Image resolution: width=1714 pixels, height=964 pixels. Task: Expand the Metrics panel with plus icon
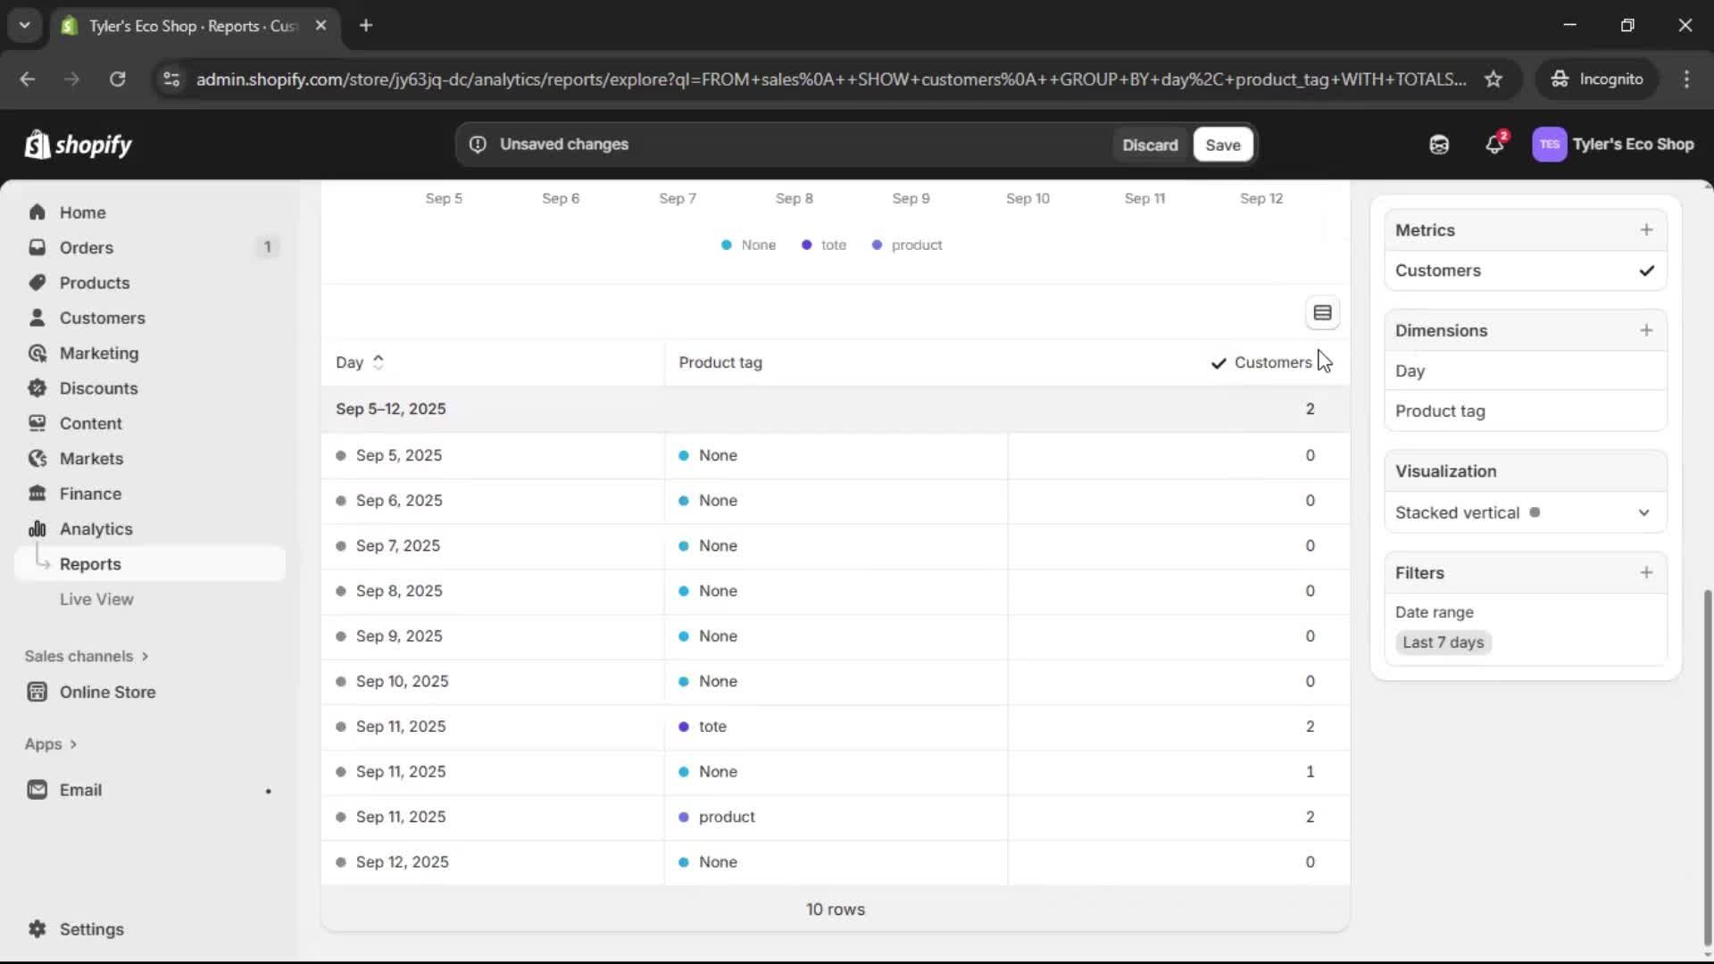1647,229
